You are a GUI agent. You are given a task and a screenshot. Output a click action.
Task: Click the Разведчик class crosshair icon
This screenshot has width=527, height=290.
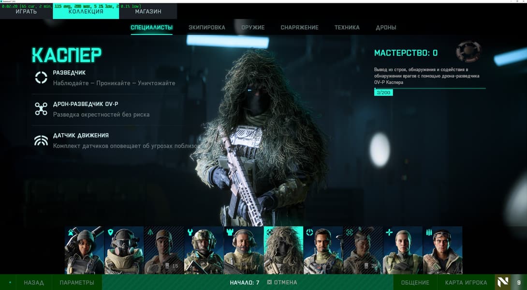point(41,77)
